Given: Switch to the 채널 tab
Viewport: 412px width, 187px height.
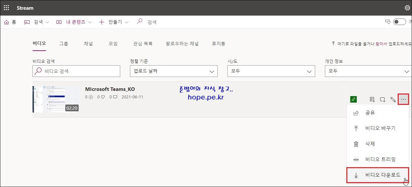Looking at the screenshot, I should click(x=88, y=44).
